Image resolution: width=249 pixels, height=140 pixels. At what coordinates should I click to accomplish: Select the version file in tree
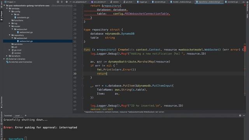coord(18,53)
